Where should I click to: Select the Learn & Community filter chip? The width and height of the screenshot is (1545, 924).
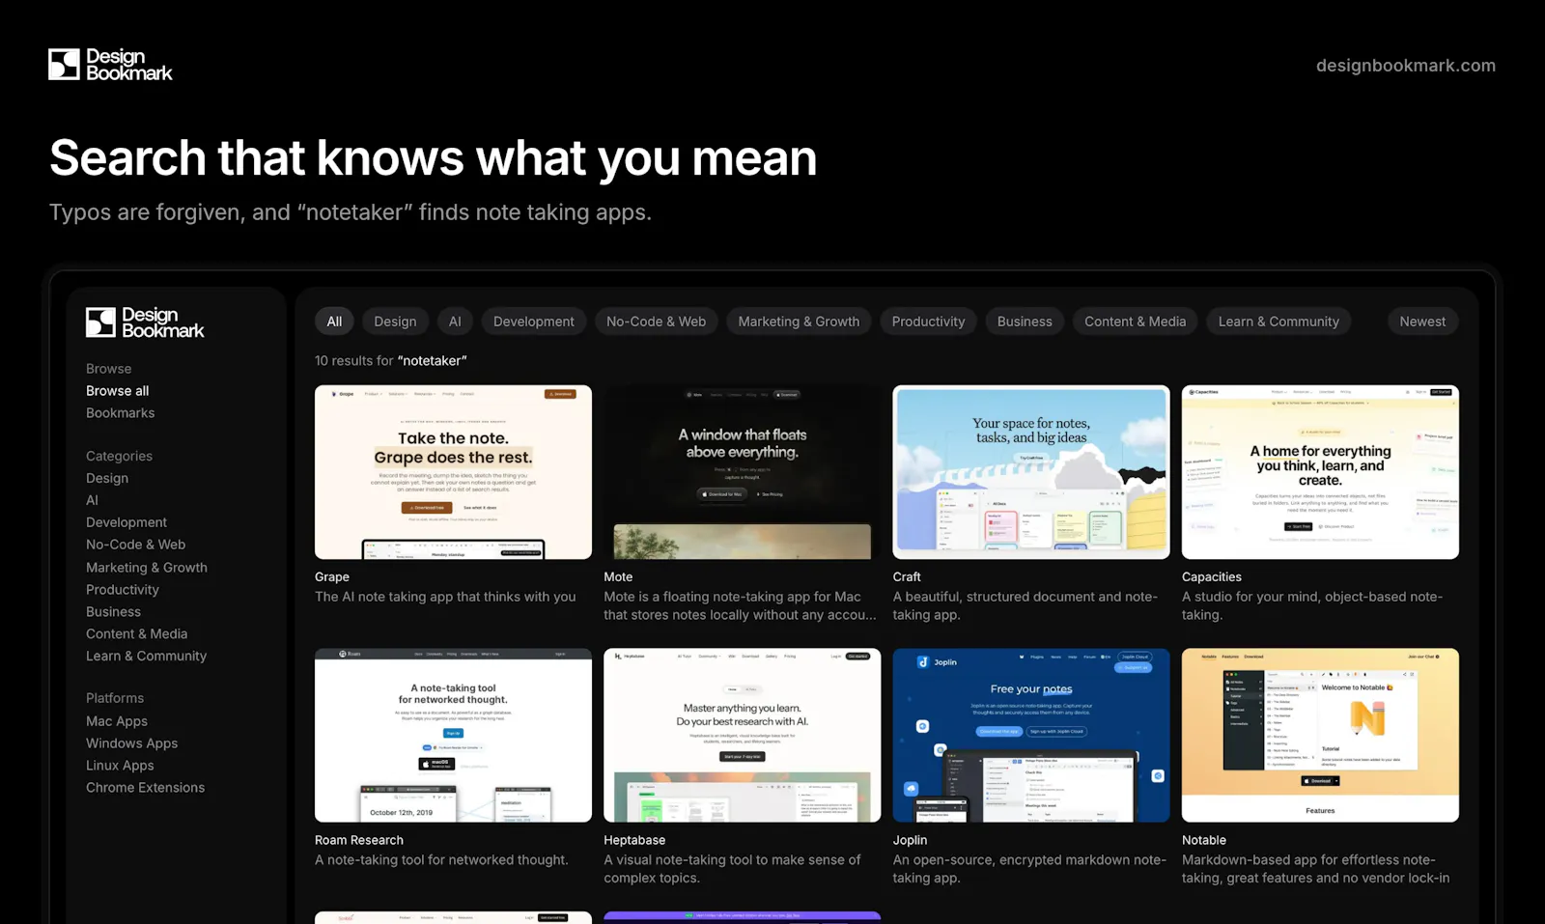1278,322
